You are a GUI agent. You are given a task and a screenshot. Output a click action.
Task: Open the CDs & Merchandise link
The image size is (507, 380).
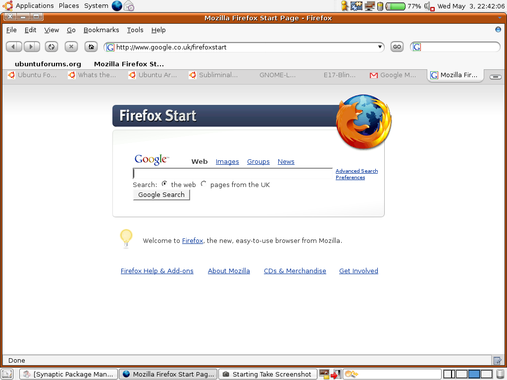[295, 271]
